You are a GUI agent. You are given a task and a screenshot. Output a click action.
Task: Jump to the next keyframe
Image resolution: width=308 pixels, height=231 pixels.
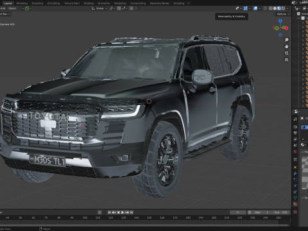point(127,212)
